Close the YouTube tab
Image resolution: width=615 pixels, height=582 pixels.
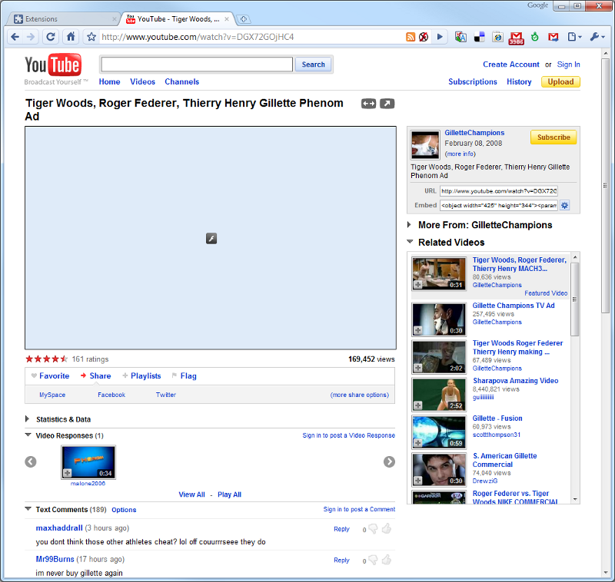point(227,18)
